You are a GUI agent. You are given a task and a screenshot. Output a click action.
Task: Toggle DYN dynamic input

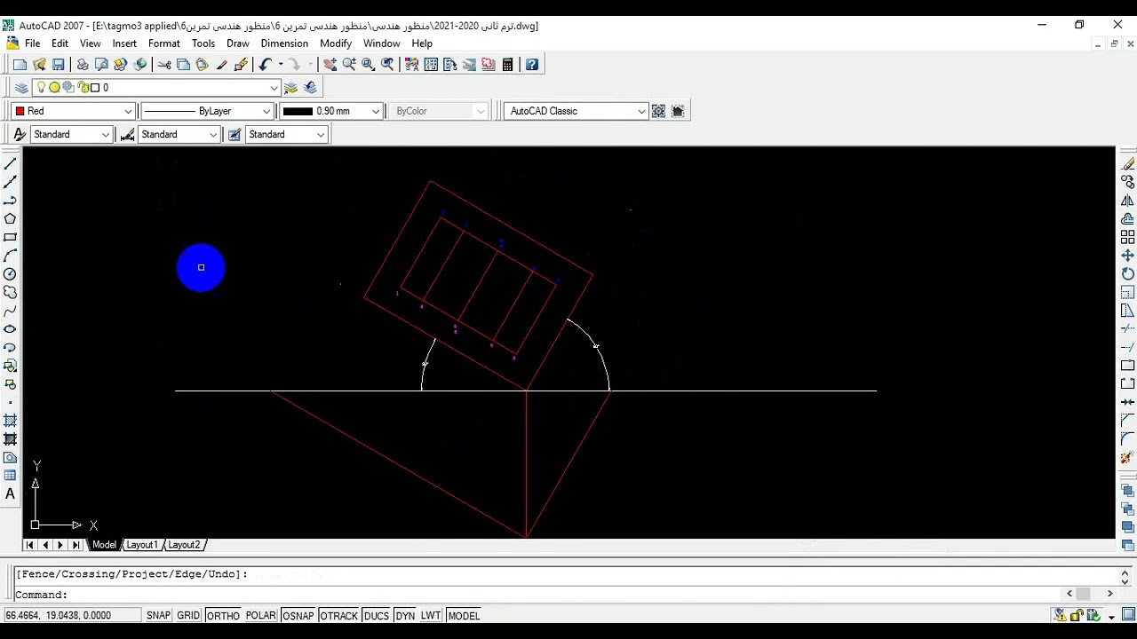click(405, 615)
